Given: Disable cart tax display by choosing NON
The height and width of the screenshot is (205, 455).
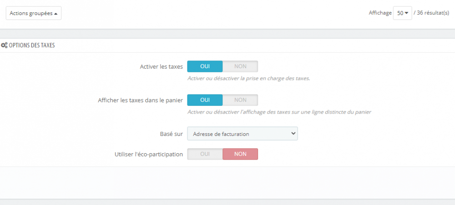Looking at the screenshot, I should [240, 100].
